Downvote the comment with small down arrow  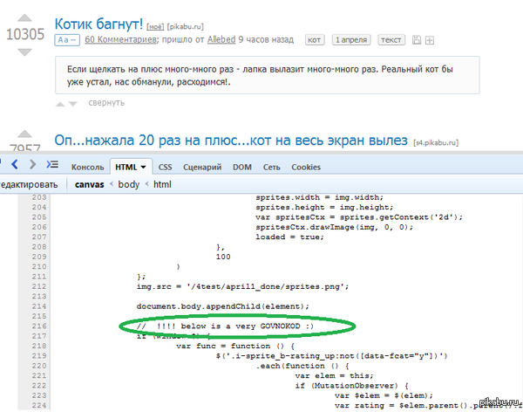(74, 104)
